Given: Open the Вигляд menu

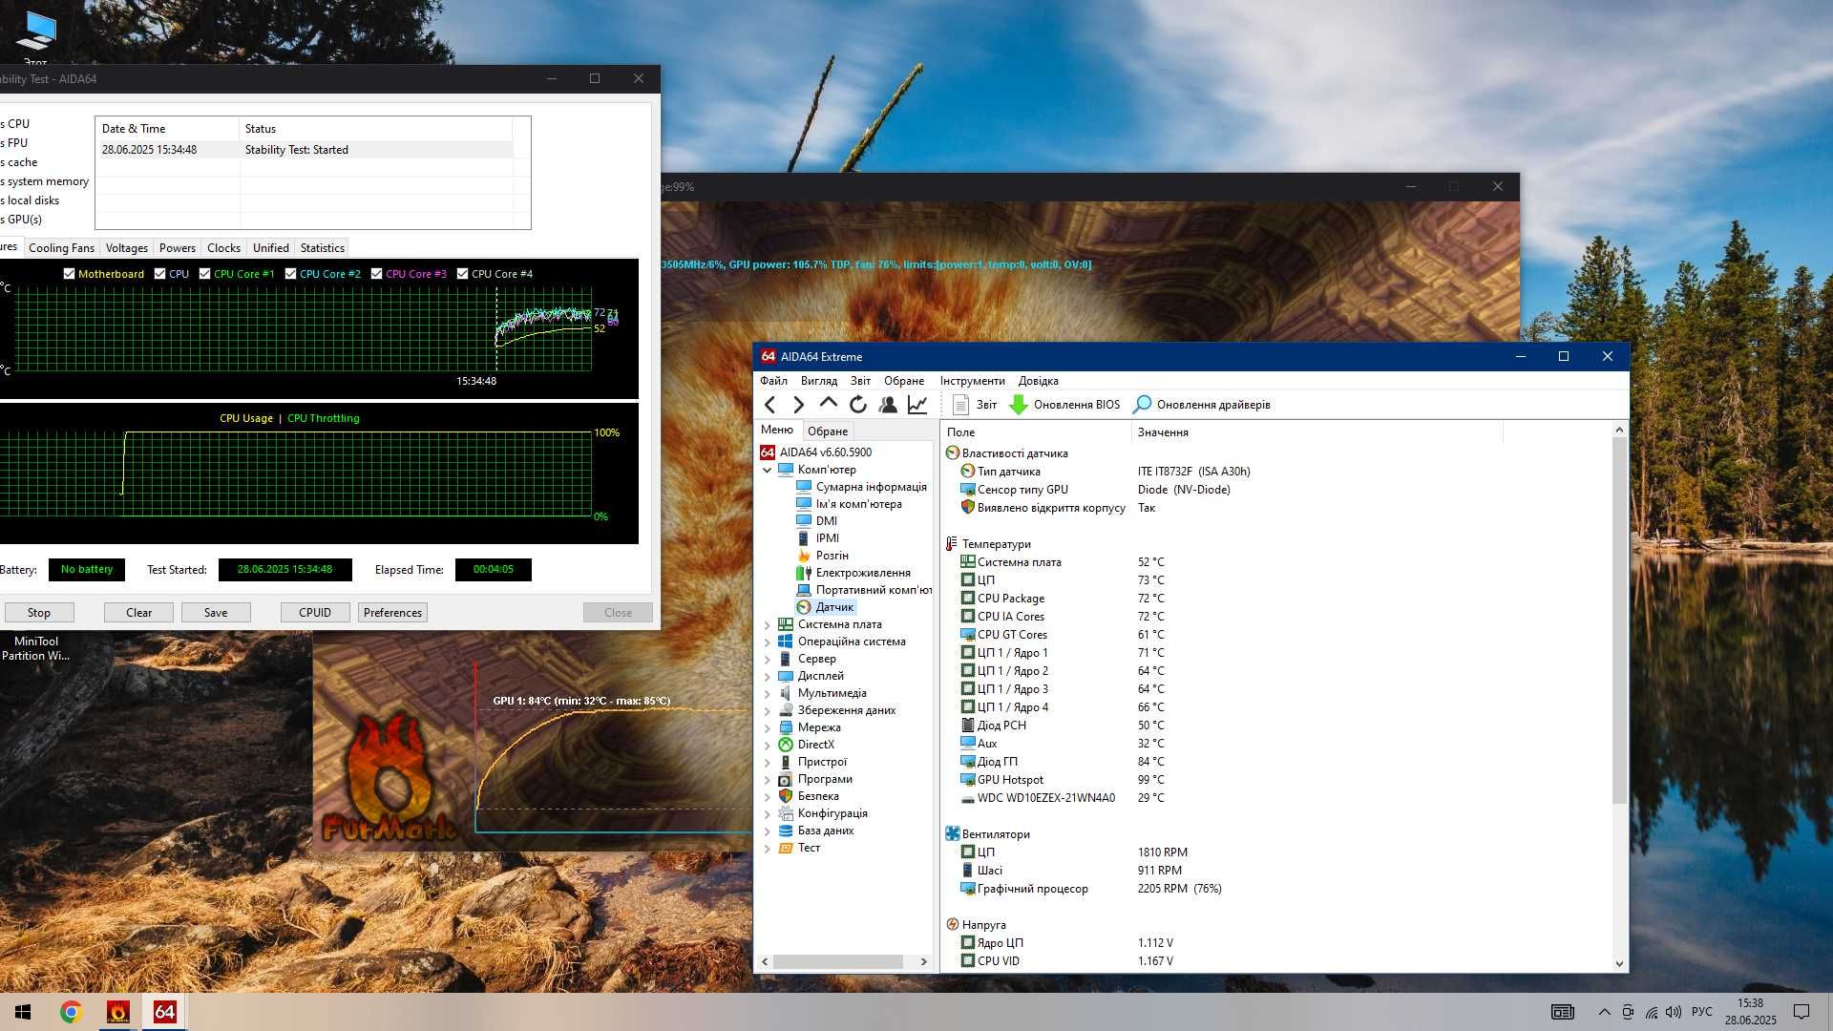Looking at the screenshot, I should [x=819, y=381].
